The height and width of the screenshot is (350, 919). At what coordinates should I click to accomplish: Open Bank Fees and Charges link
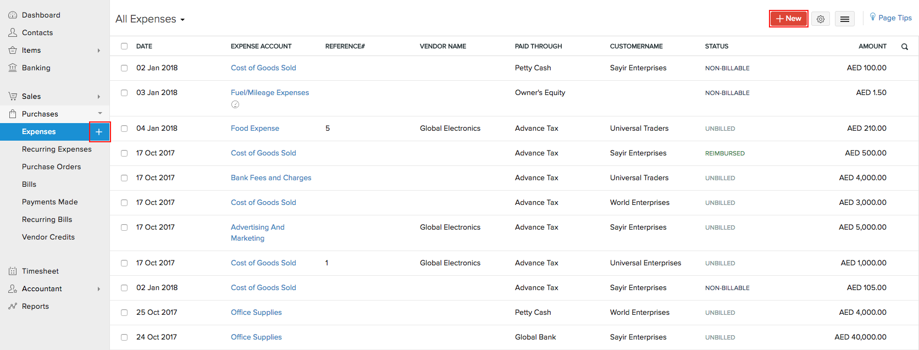[271, 178]
